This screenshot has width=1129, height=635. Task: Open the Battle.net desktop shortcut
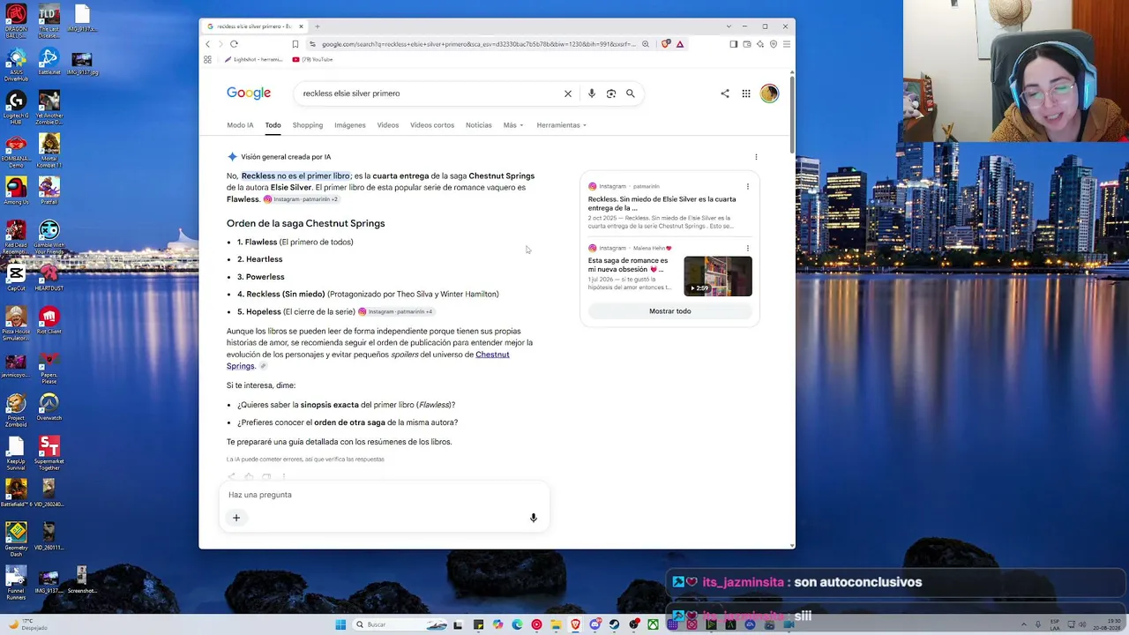(49, 61)
